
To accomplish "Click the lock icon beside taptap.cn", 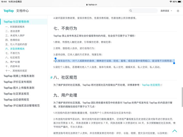I will coord(87,5).
